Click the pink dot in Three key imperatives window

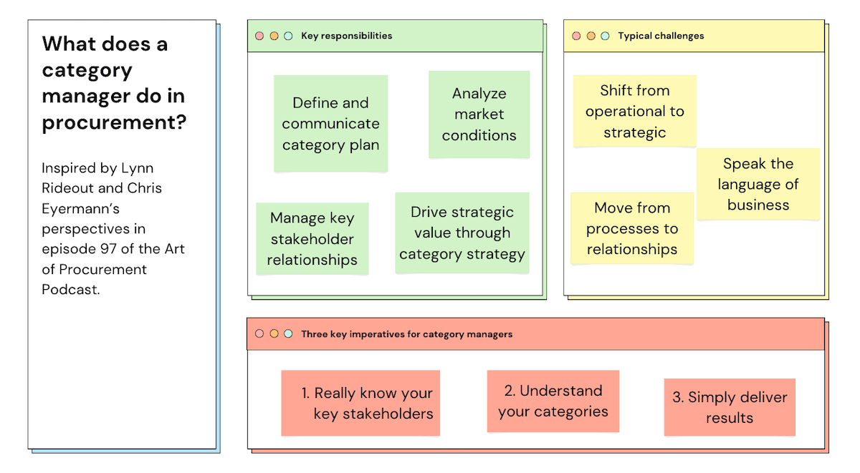259,334
